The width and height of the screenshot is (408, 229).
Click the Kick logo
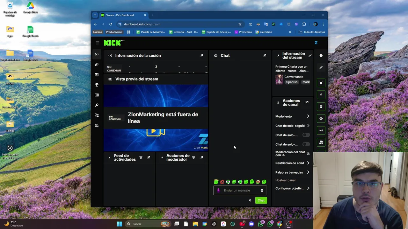[114, 43]
